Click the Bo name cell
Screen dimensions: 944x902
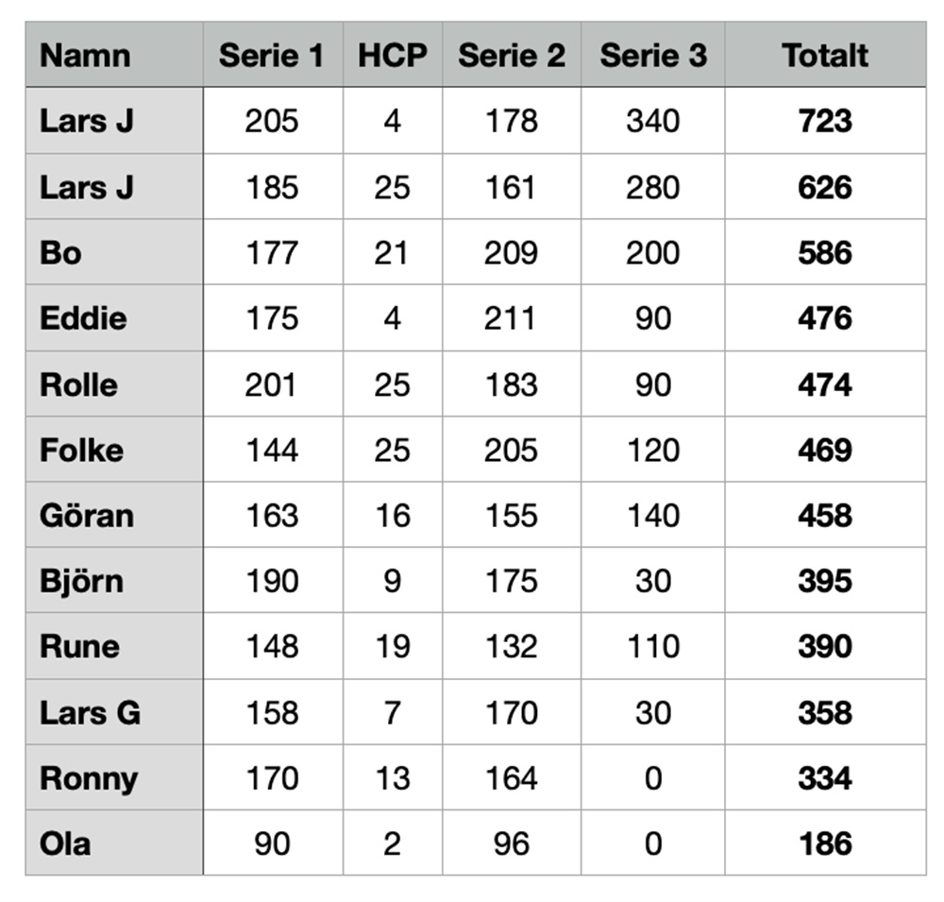pos(60,253)
